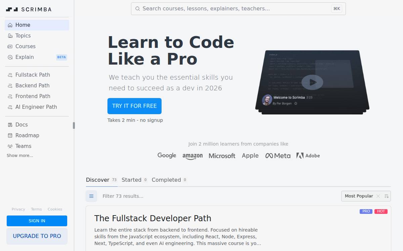Image resolution: width=403 pixels, height=251 pixels.
Task: Click the Amazon logo
Action: tap(192, 156)
